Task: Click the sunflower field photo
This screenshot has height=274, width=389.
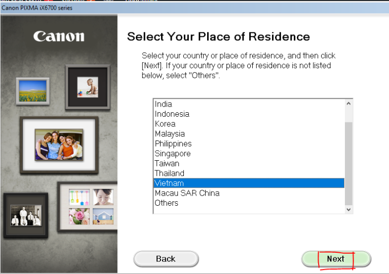Action: pos(32,91)
